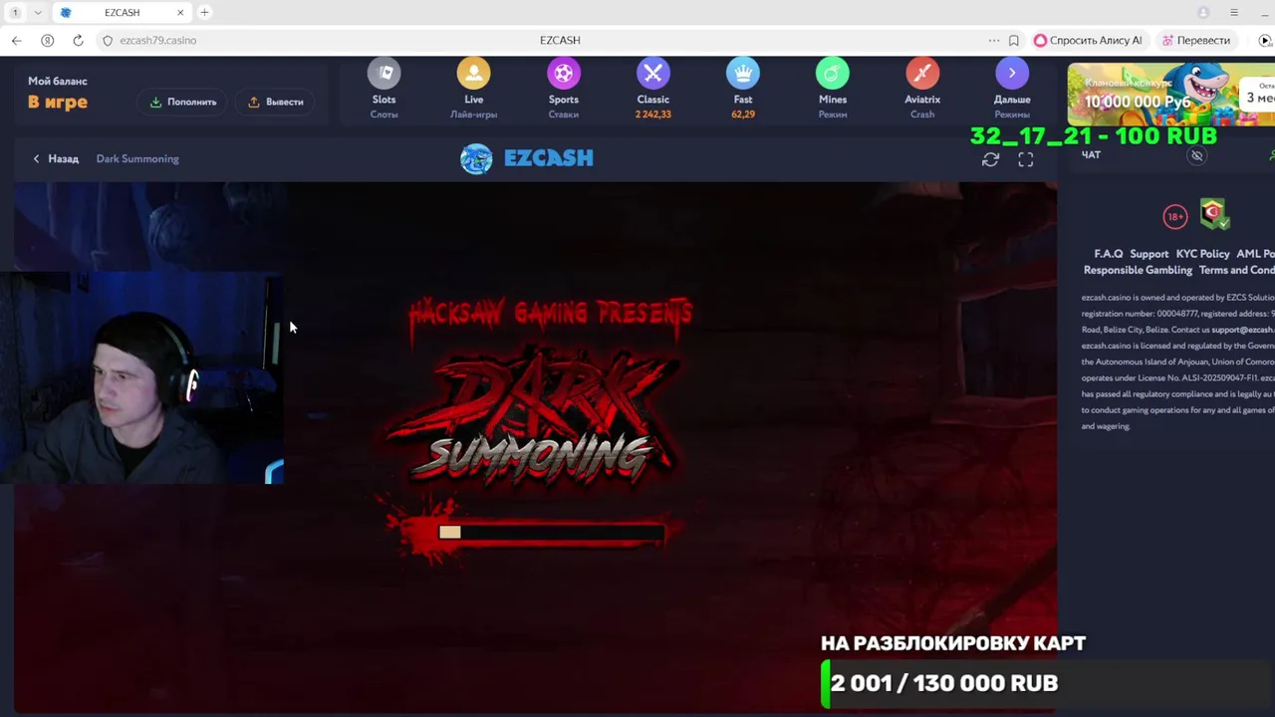Open the three-dots page actions menu

(x=993, y=40)
